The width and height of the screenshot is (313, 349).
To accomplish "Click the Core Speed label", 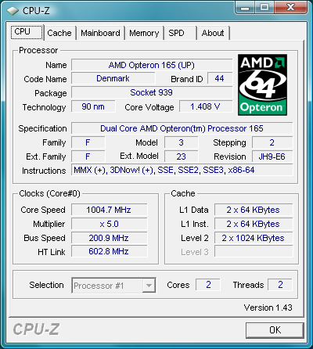I will (43, 210).
